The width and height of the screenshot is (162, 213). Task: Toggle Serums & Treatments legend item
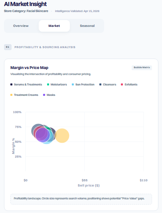26,85
